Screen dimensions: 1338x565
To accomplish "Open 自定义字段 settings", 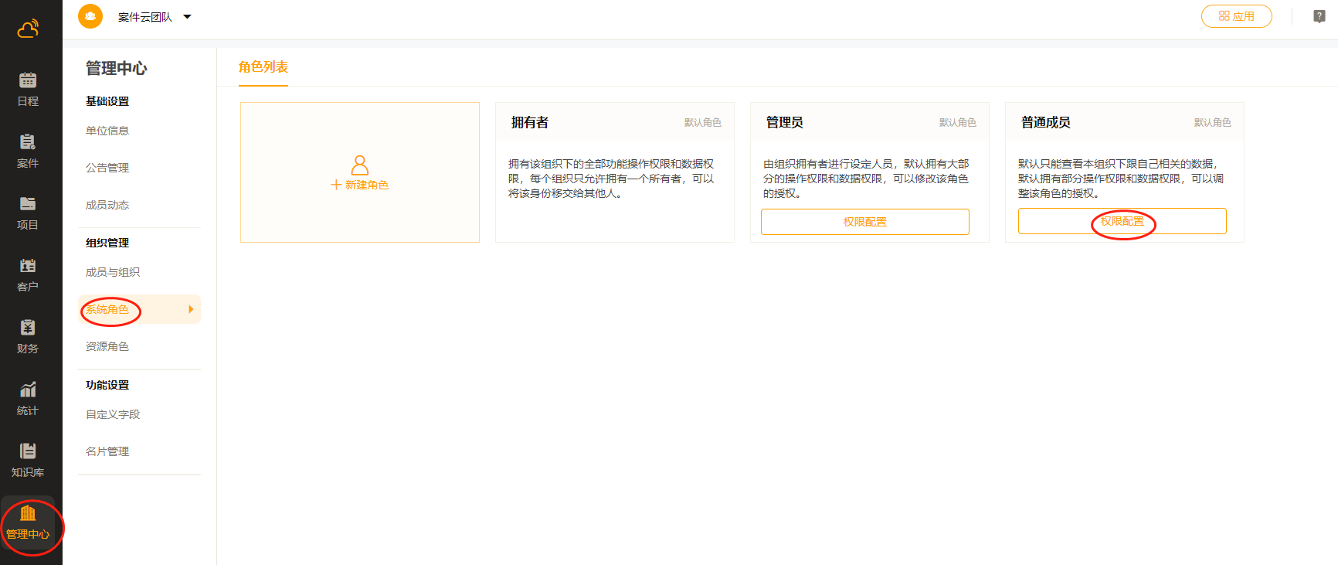I will [x=113, y=414].
